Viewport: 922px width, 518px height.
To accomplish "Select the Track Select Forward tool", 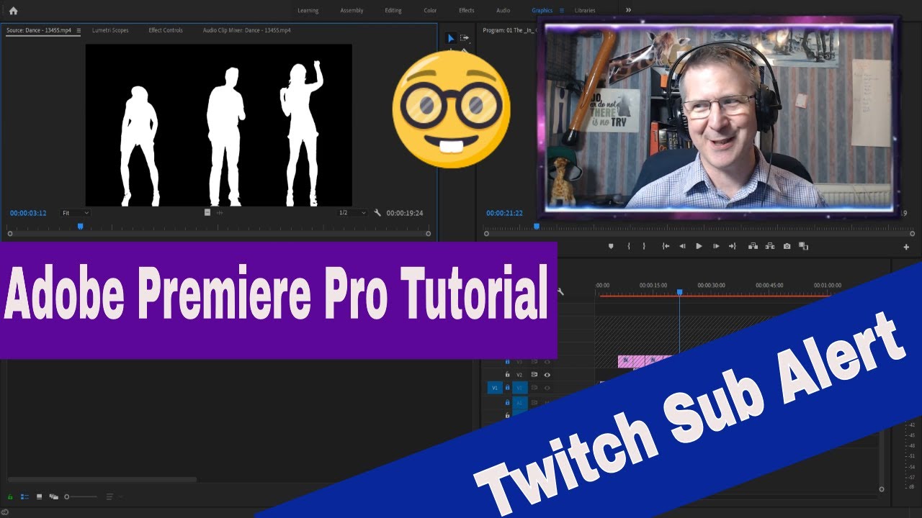I will 465,38.
